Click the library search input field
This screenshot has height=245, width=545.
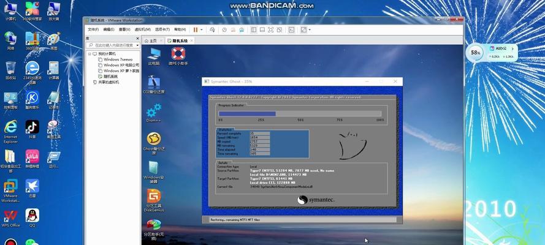click(x=112, y=45)
